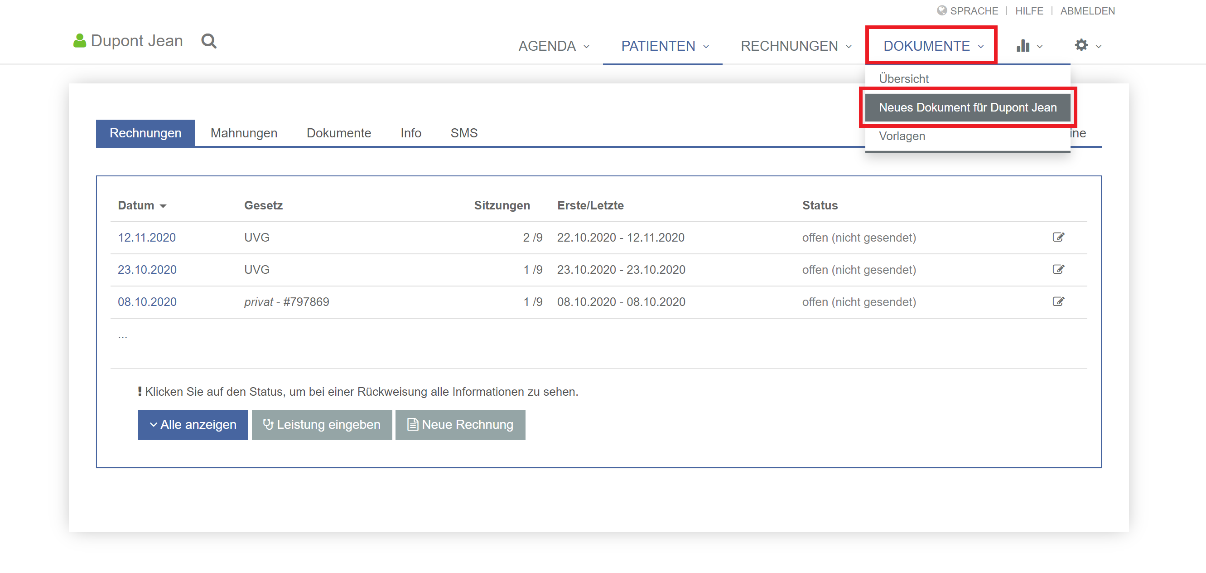Viewport: 1206px width, 573px height.
Task: Click the Status column header
Action: coord(820,205)
